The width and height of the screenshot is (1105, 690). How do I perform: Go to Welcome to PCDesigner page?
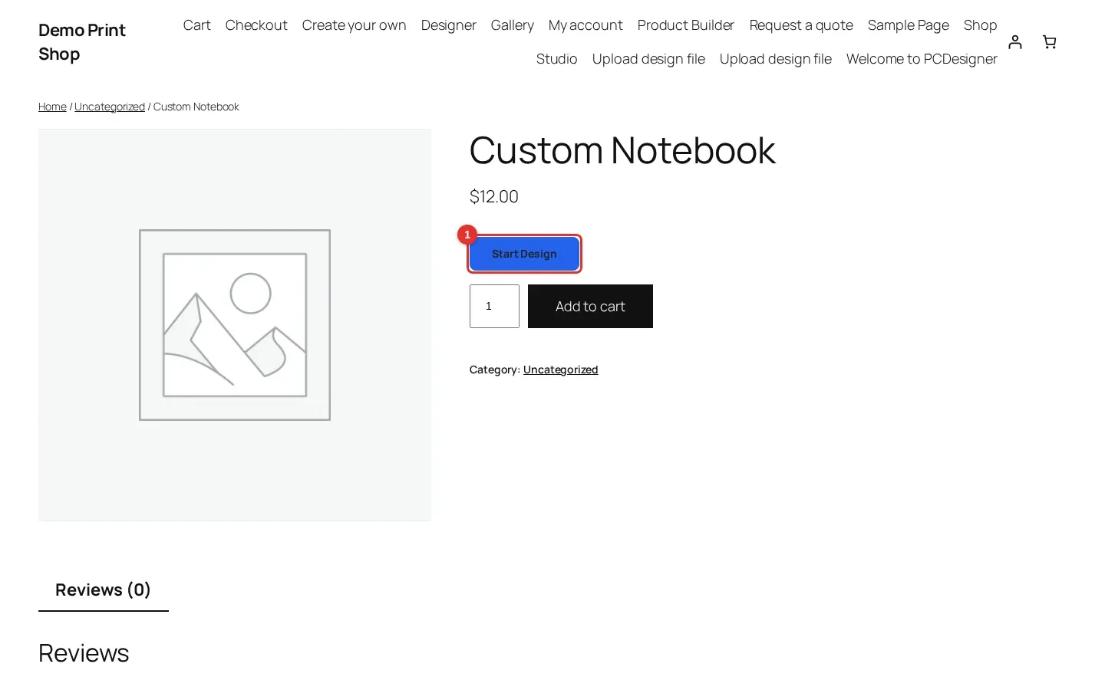[922, 59]
